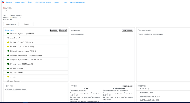Click the Сводка button
This screenshot has width=190, height=103.
pyautogui.click(x=26, y=24)
